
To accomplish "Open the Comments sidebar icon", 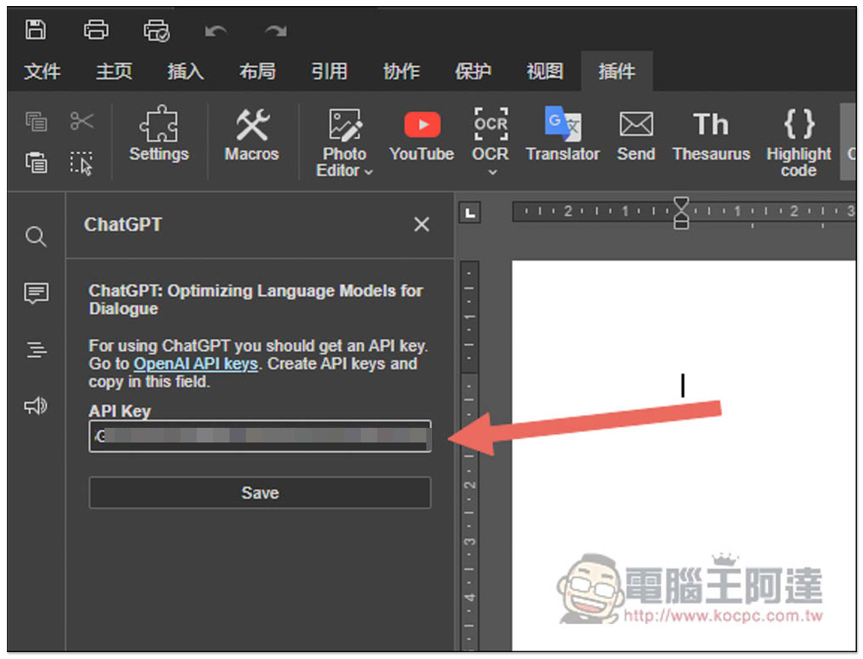I will coord(36,293).
